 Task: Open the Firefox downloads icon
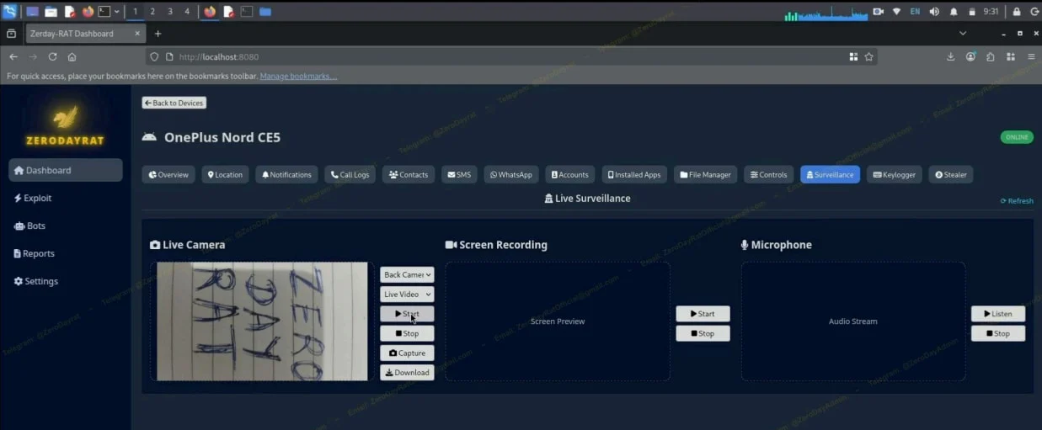[x=951, y=57]
